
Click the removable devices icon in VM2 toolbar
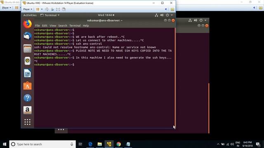point(52,9)
